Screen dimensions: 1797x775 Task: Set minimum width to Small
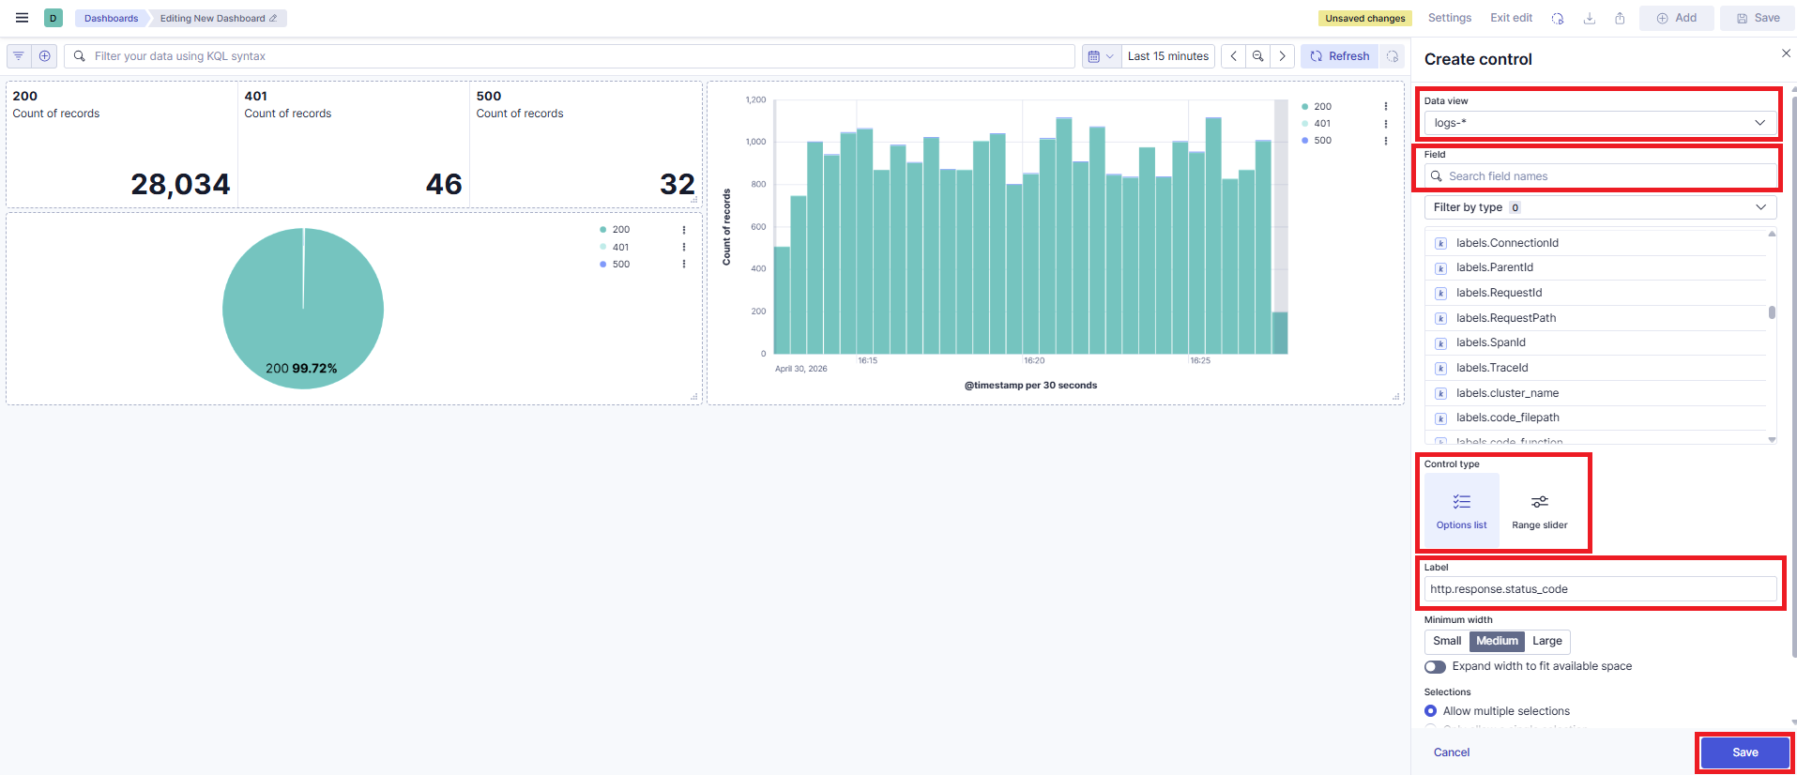(x=1447, y=642)
